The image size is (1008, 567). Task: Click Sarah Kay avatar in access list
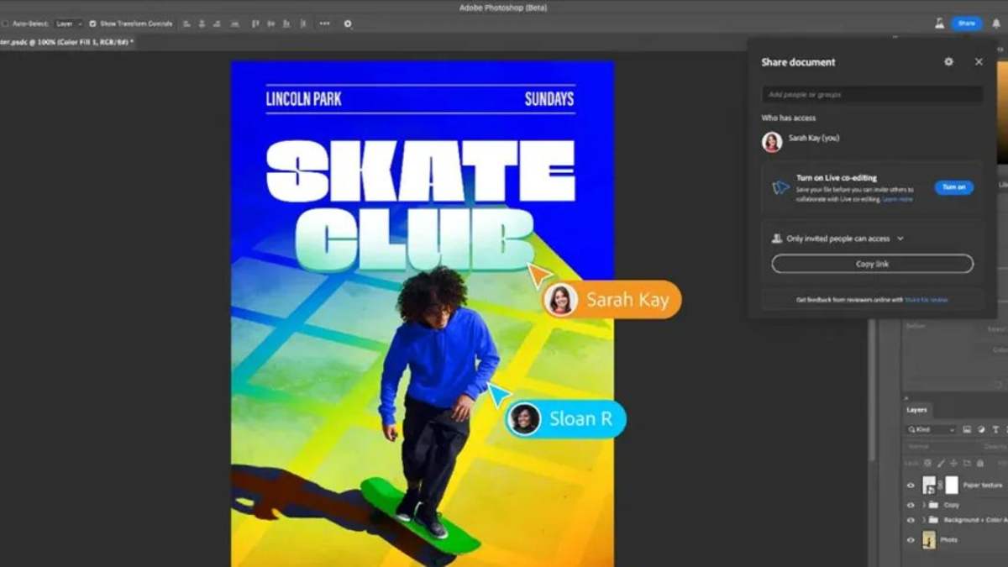coord(772,142)
